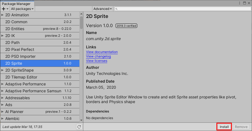The width and height of the screenshot is (252, 131).
Task: Click the plus add package icon
Action: 4,9
